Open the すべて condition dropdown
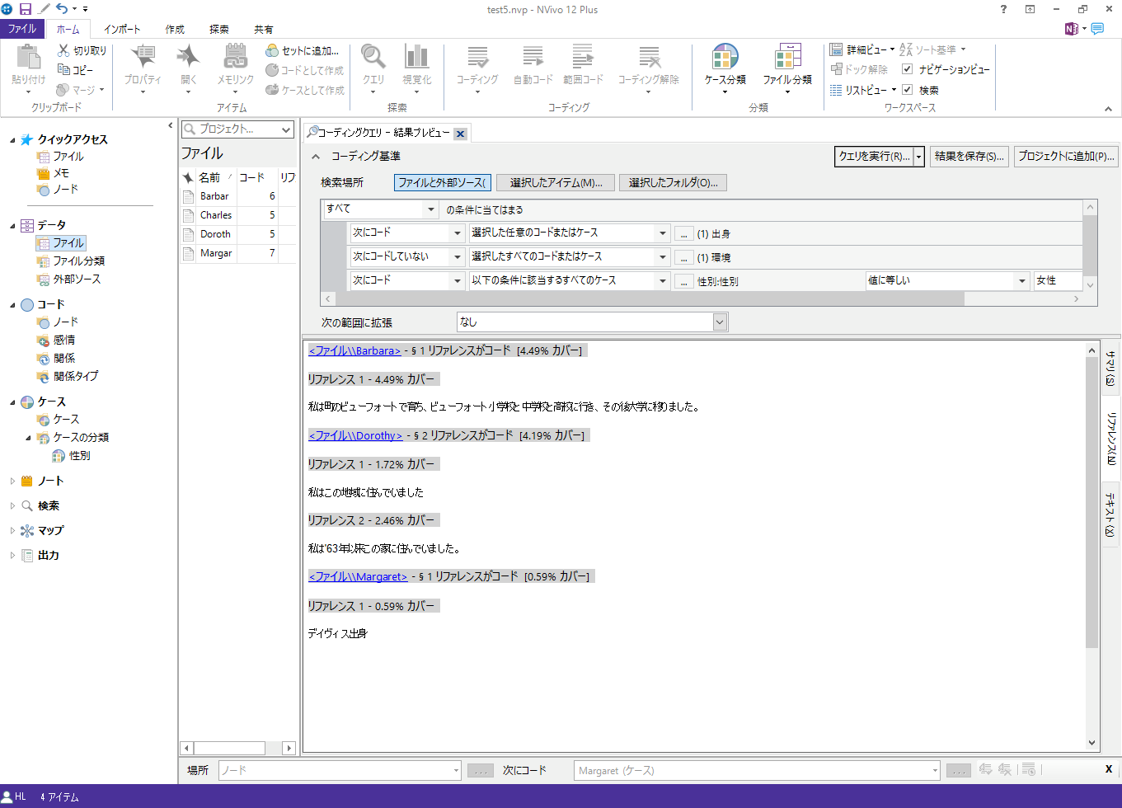This screenshot has width=1122, height=808. pos(430,209)
